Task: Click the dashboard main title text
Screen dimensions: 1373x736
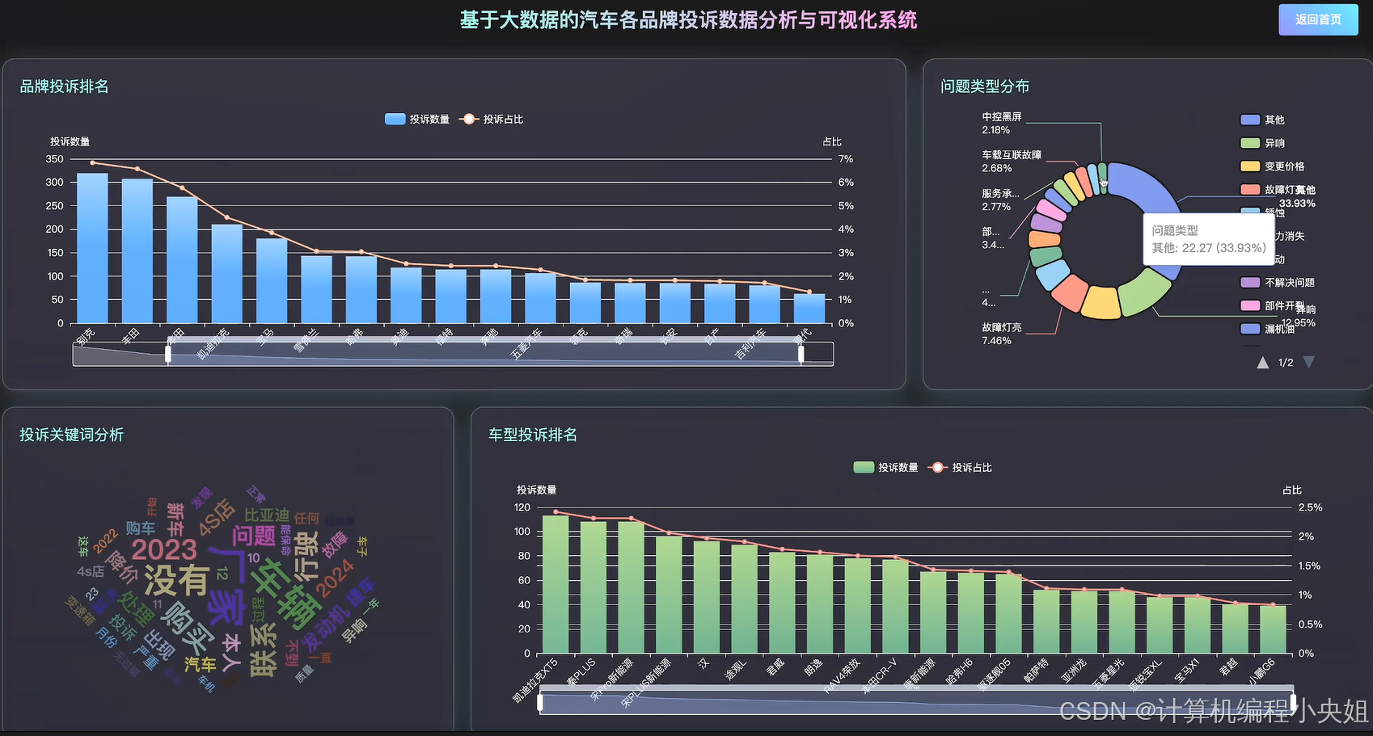Action: [688, 20]
